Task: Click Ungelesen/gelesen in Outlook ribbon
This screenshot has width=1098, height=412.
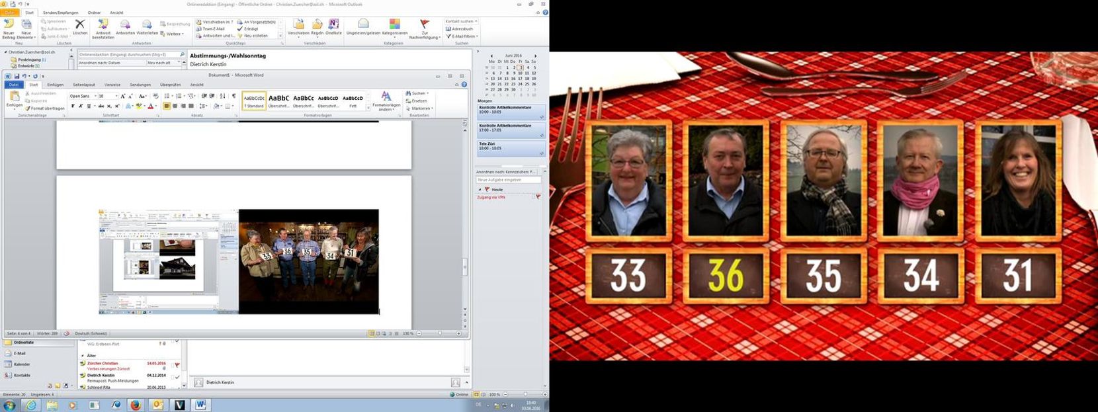Action: point(363,27)
